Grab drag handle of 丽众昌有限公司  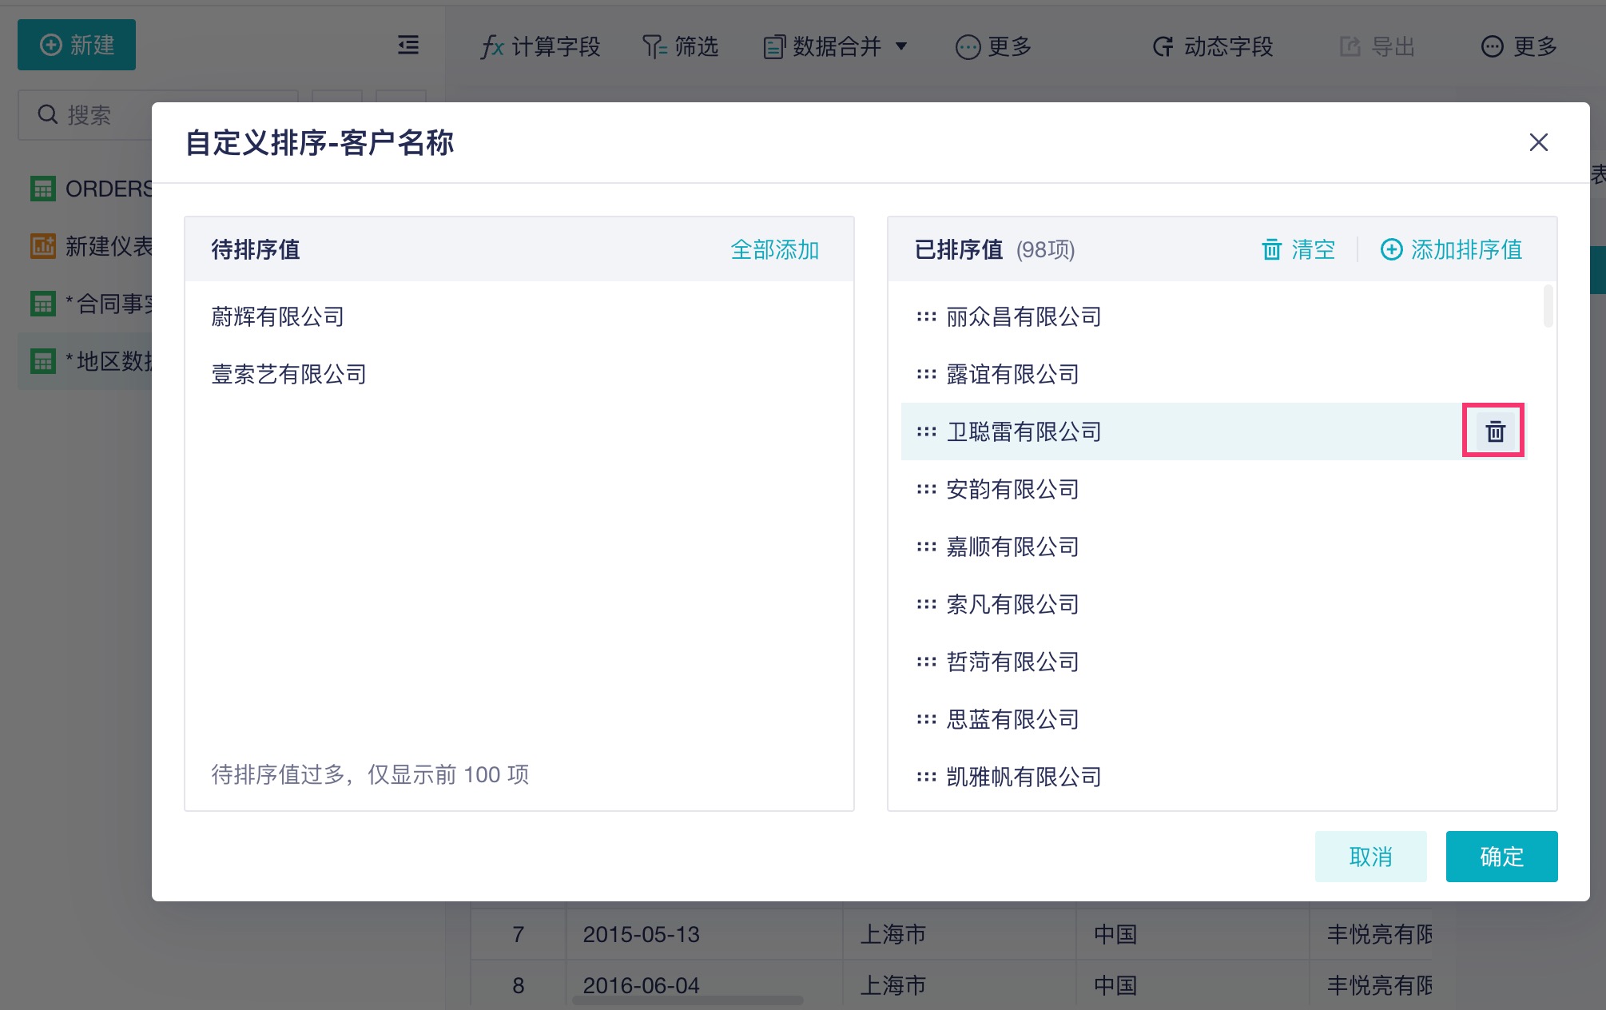pyautogui.click(x=926, y=317)
